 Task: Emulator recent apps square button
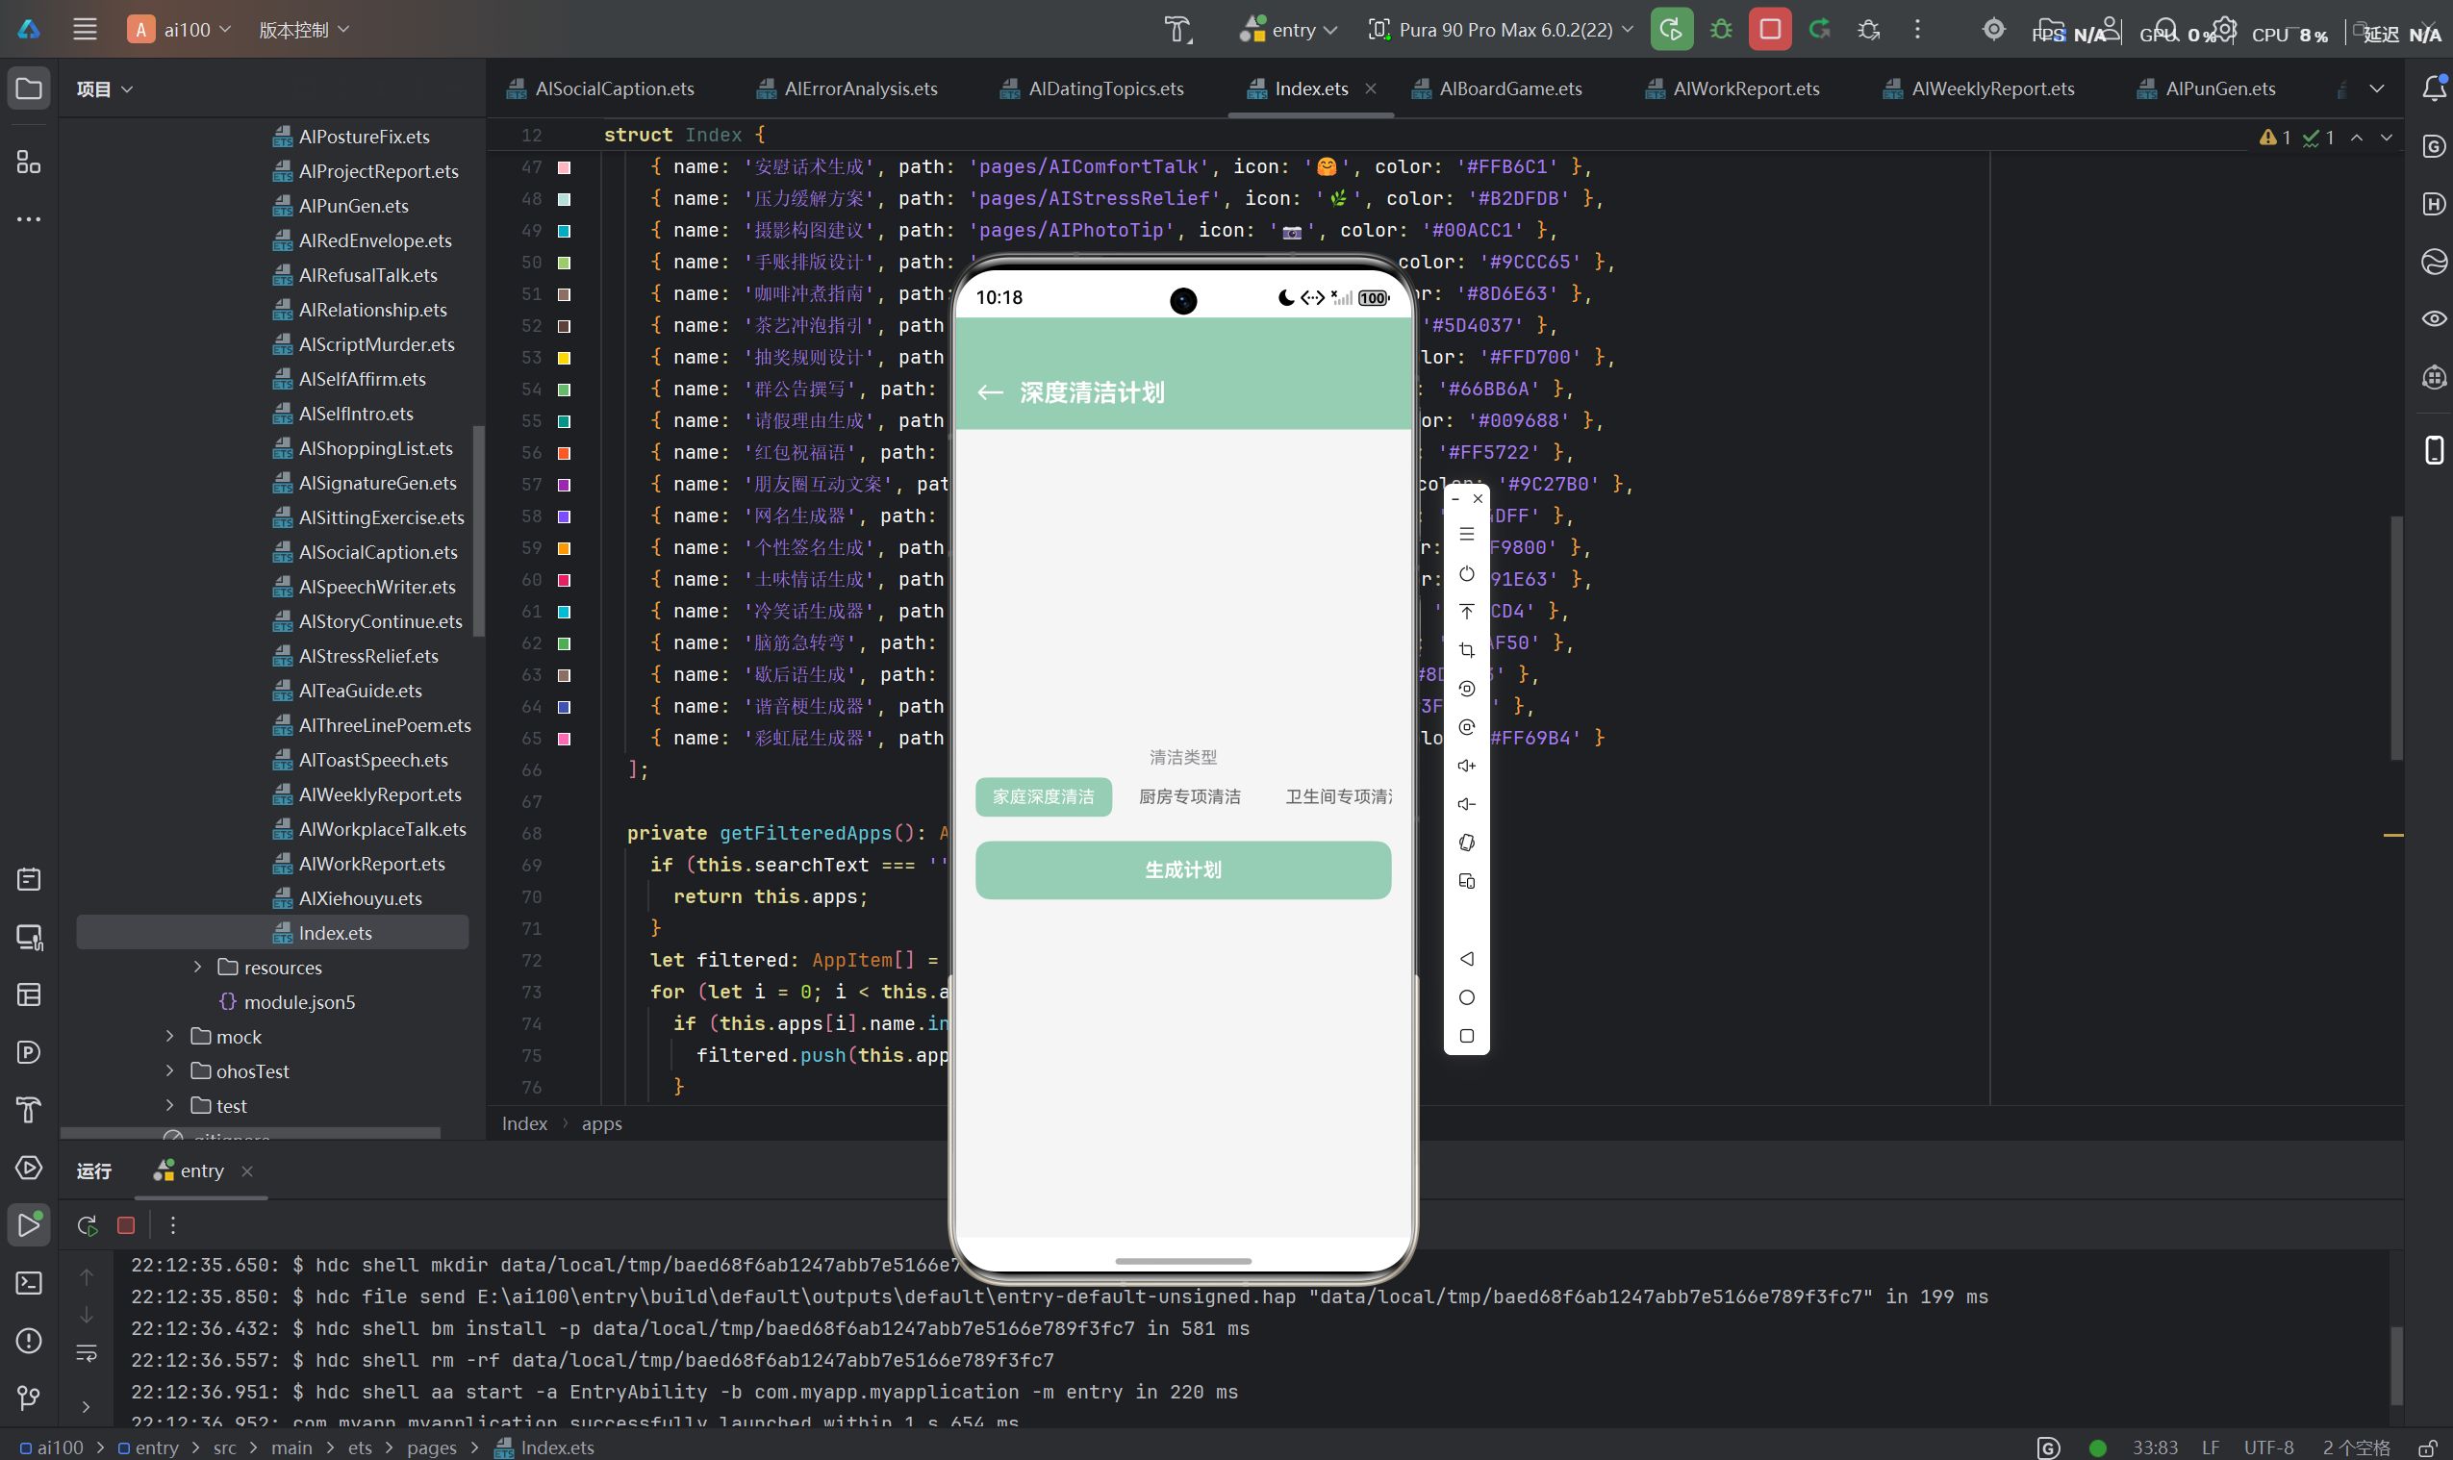pyautogui.click(x=1466, y=1036)
